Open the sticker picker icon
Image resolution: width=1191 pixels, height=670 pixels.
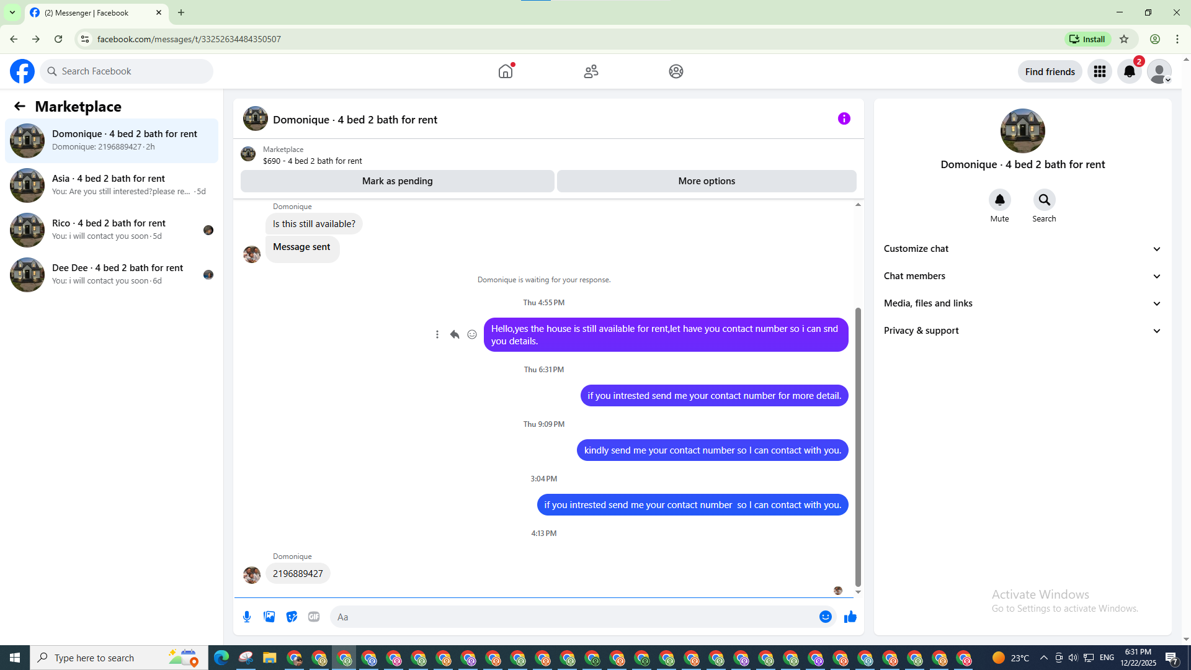(x=292, y=617)
